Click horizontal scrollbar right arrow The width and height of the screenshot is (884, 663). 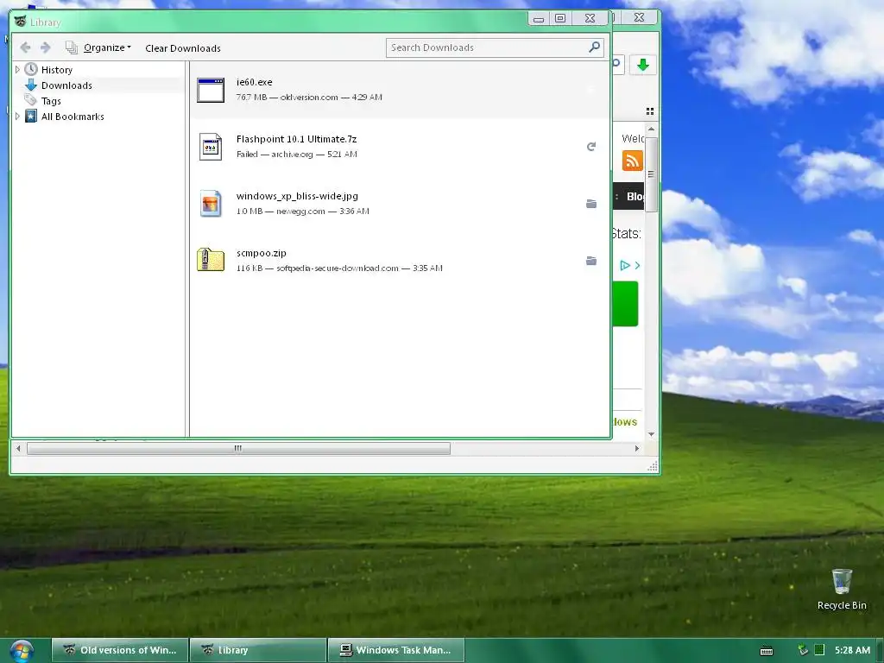click(637, 448)
